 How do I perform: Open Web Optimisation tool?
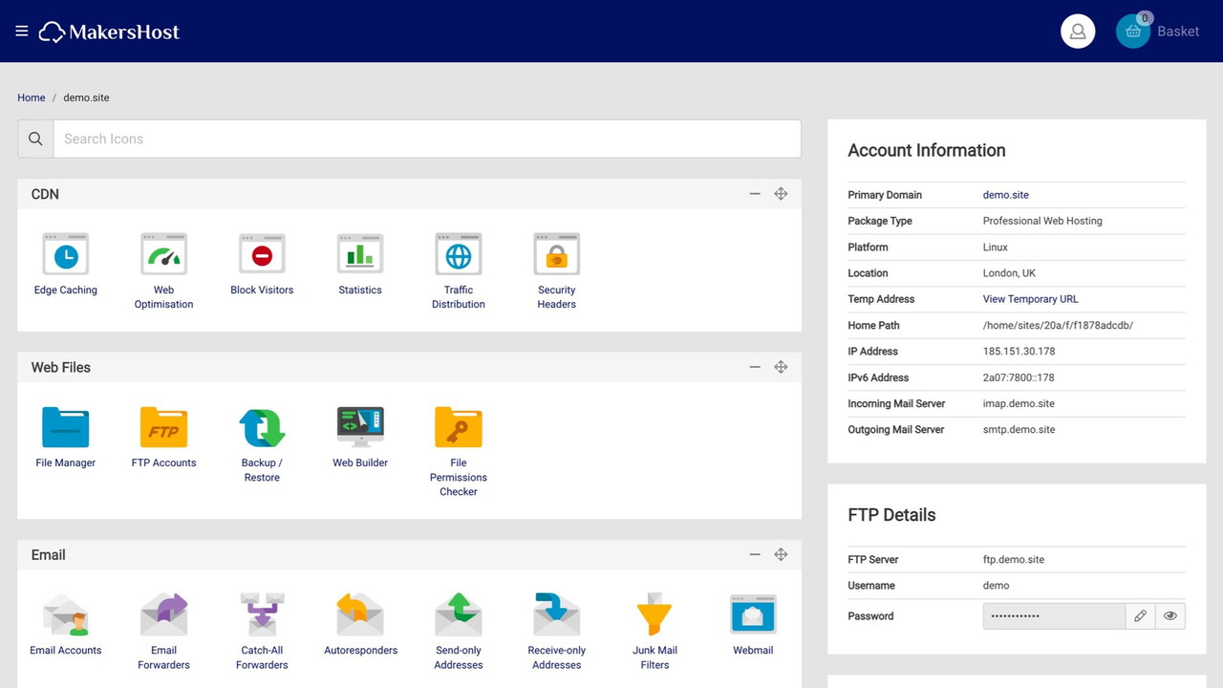point(163,255)
